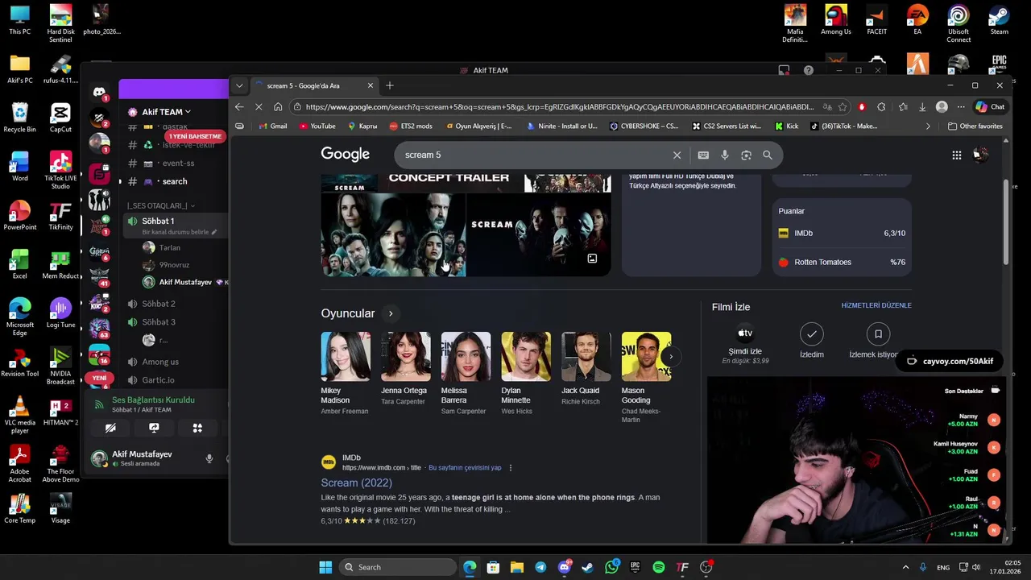
Task: Open the Edge home page icon
Action: pos(278,106)
